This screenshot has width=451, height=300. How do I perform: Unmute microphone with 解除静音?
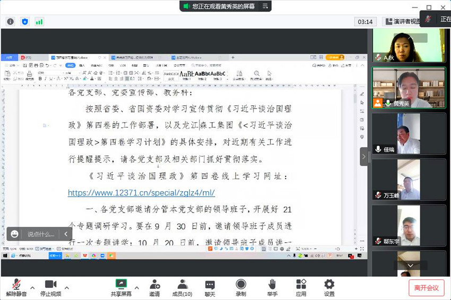pyautogui.click(x=16, y=287)
